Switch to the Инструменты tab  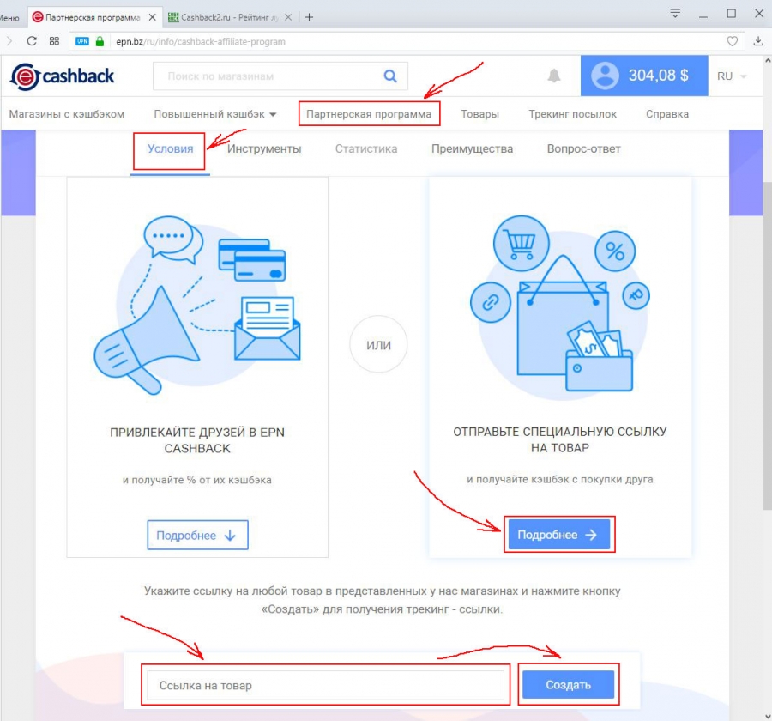pyautogui.click(x=264, y=148)
